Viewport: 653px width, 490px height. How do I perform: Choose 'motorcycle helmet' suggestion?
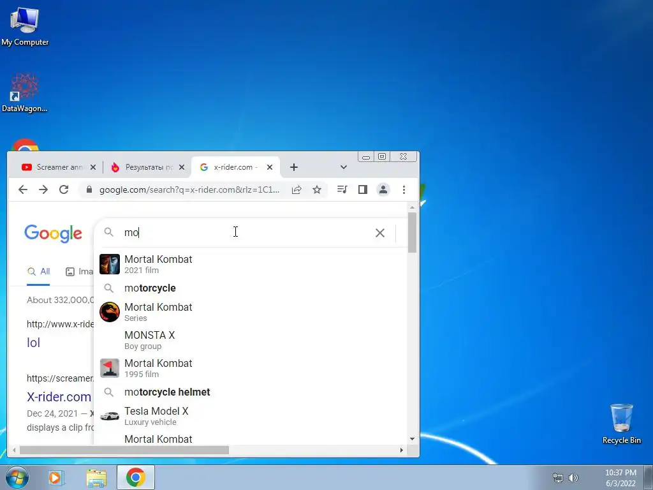(250, 392)
